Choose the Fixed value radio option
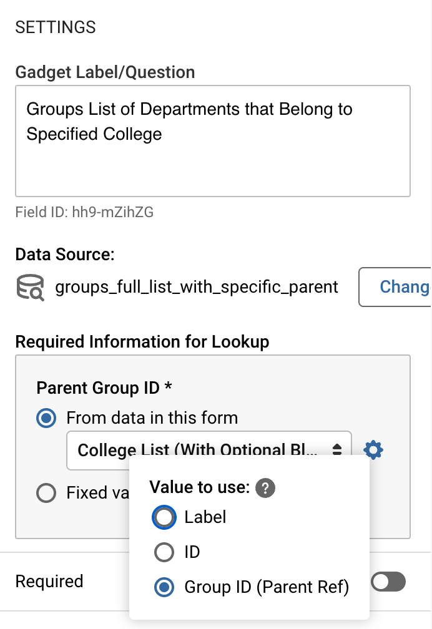 tap(46, 493)
